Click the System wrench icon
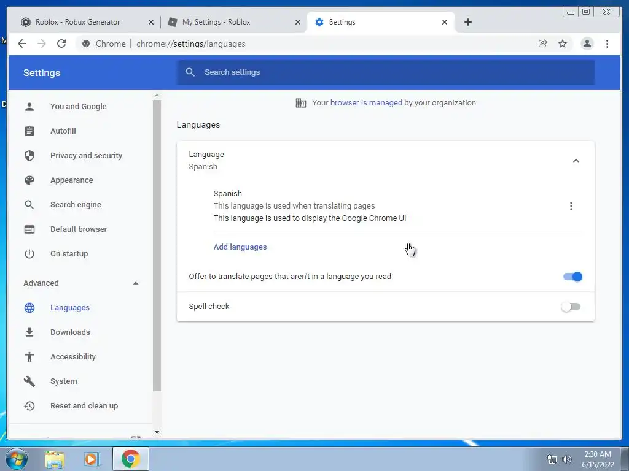Screen dimensions: 629x471 (29, 381)
